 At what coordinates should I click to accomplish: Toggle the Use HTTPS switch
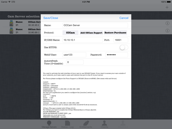click(124, 48)
